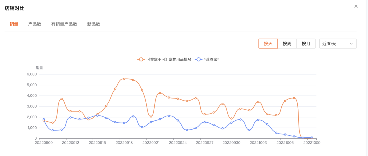Switch chart to 按月 view
This screenshot has height=156, width=368.
click(306, 44)
